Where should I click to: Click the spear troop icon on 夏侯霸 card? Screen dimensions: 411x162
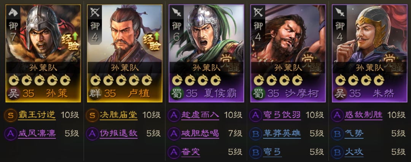(176, 12)
